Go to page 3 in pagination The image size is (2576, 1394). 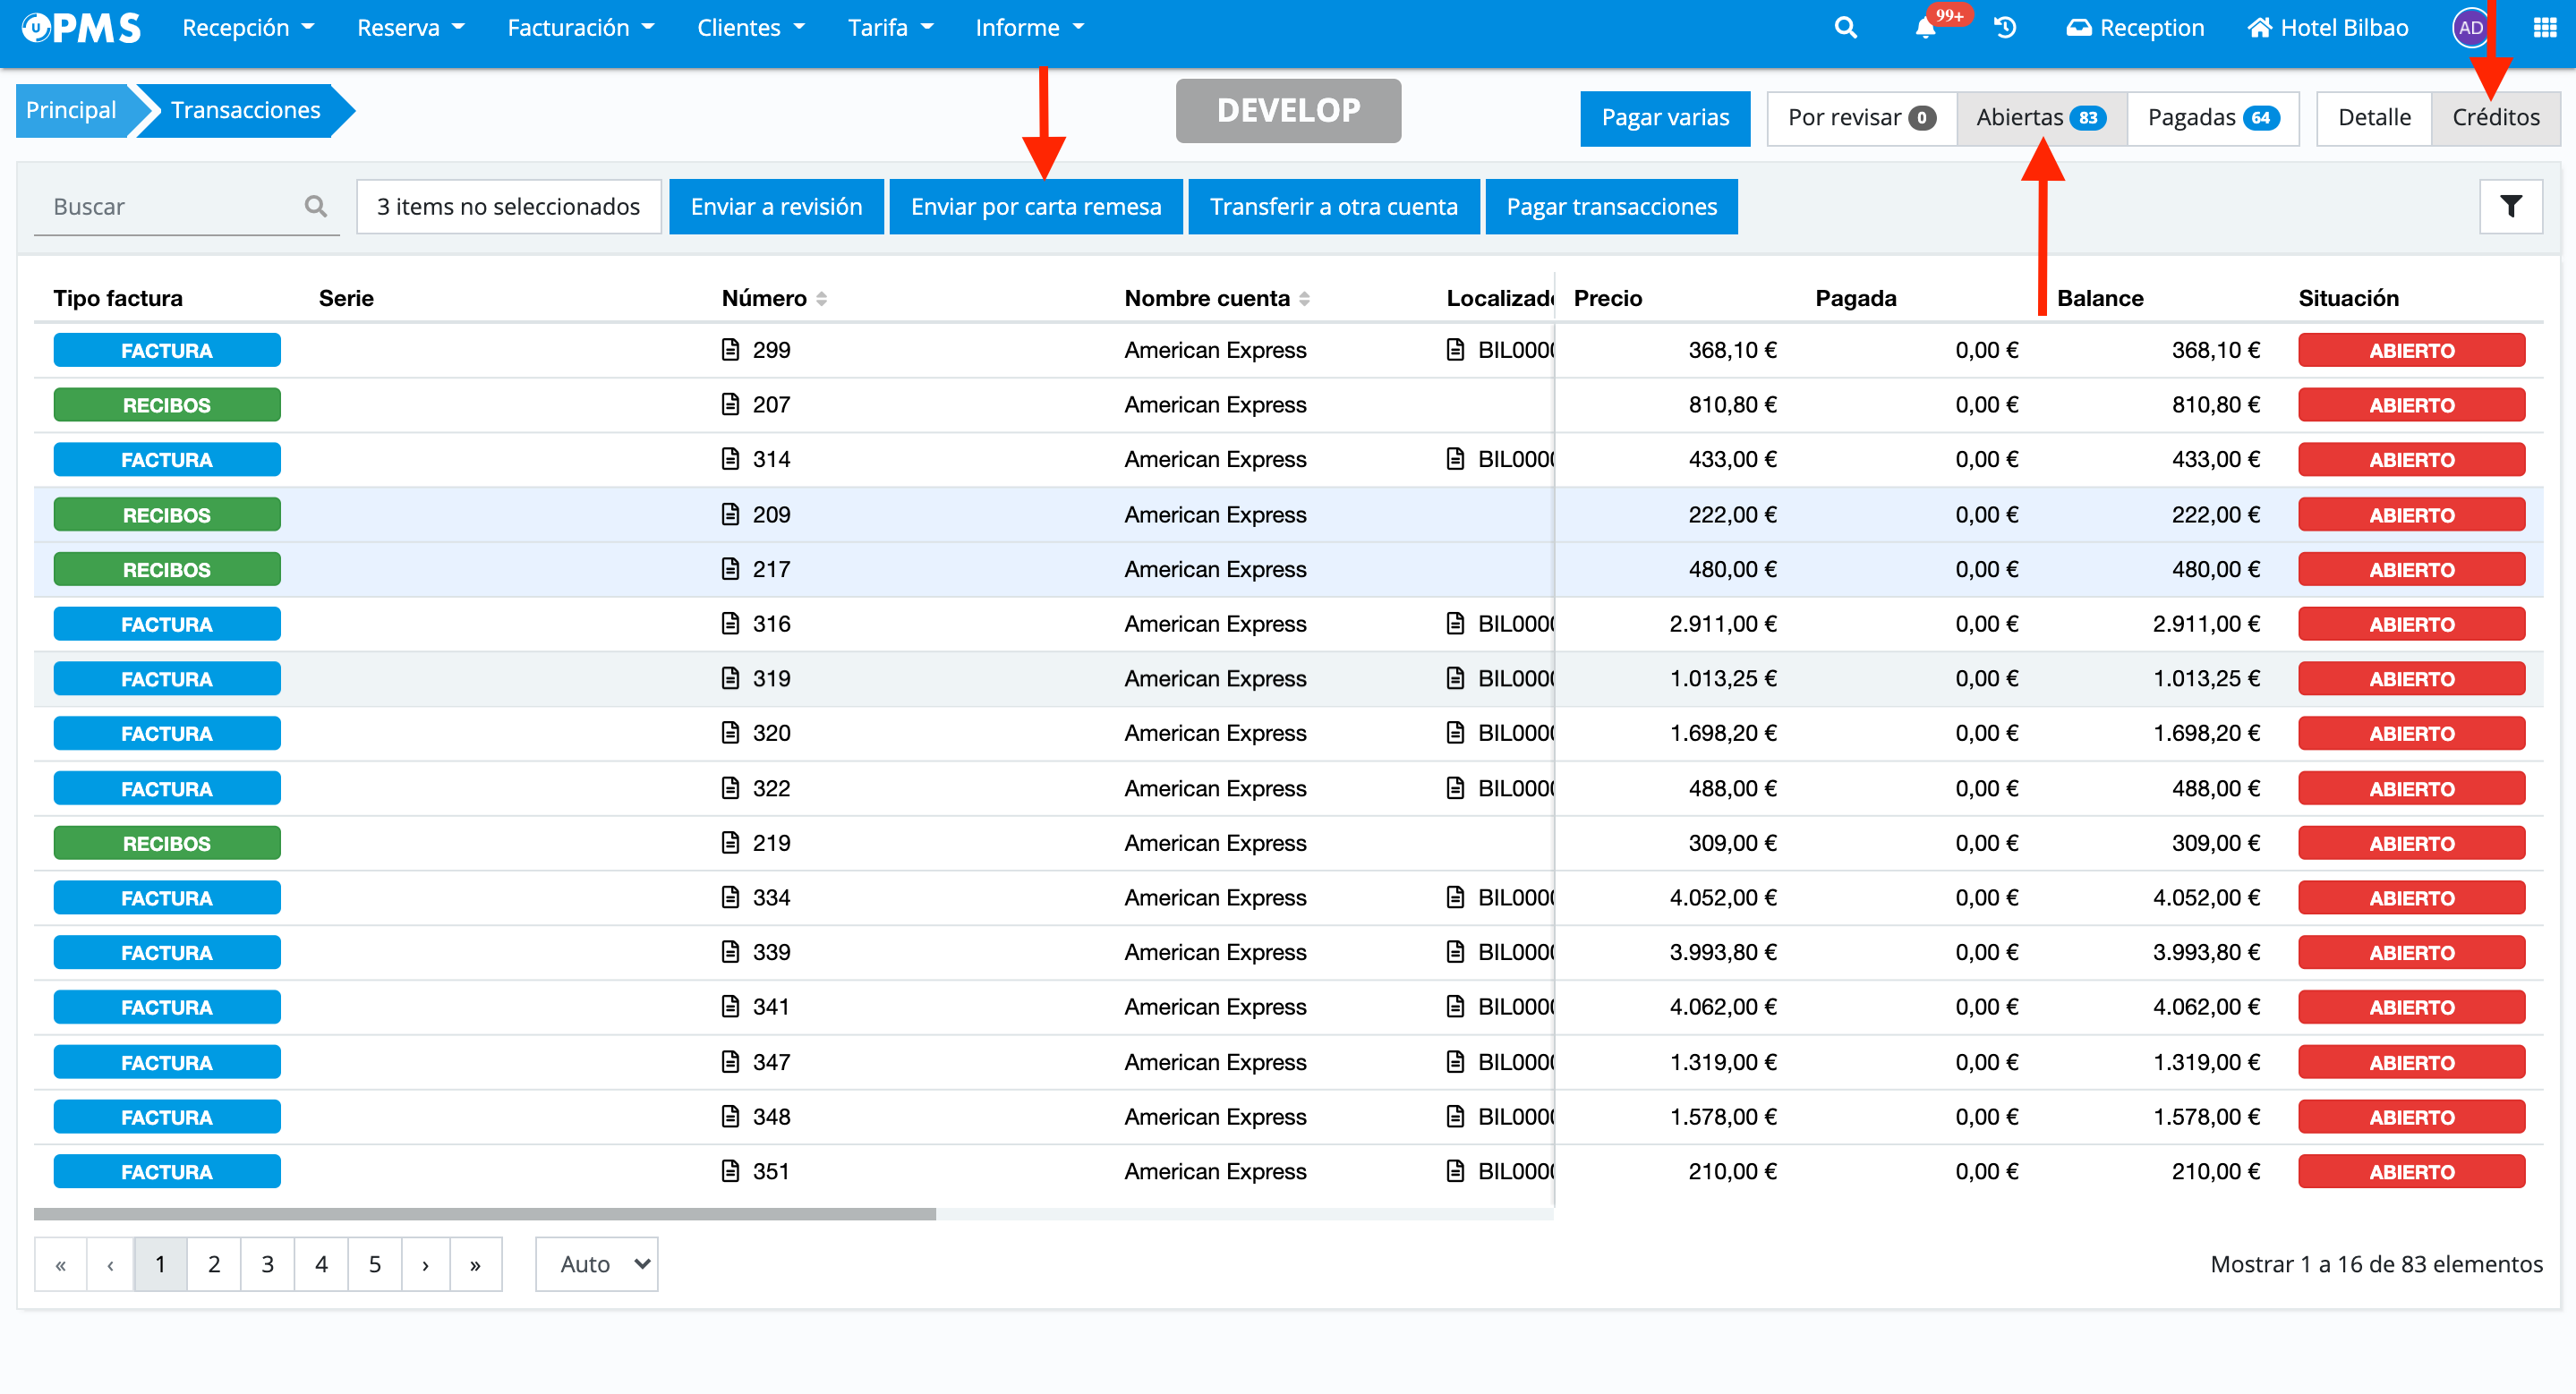point(267,1264)
